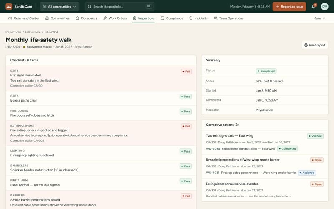Click the Verified badge on exit signs action
This screenshot has width=334, height=209.
tap(315, 136)
